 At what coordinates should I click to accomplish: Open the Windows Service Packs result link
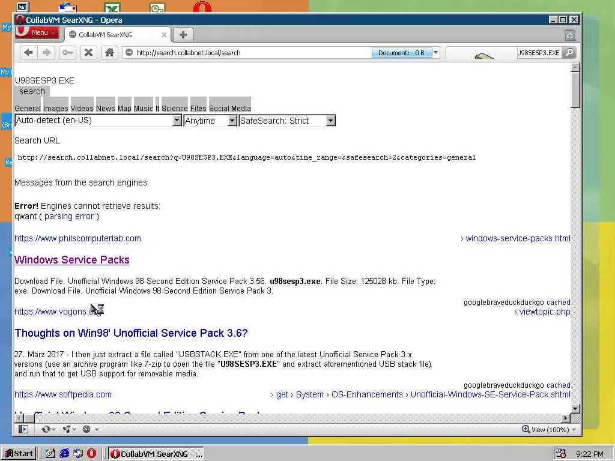tap(72, 260)
